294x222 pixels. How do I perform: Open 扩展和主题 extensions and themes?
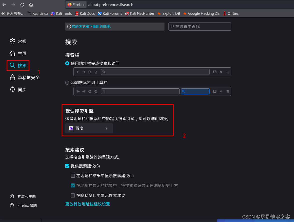click(23, 196)
